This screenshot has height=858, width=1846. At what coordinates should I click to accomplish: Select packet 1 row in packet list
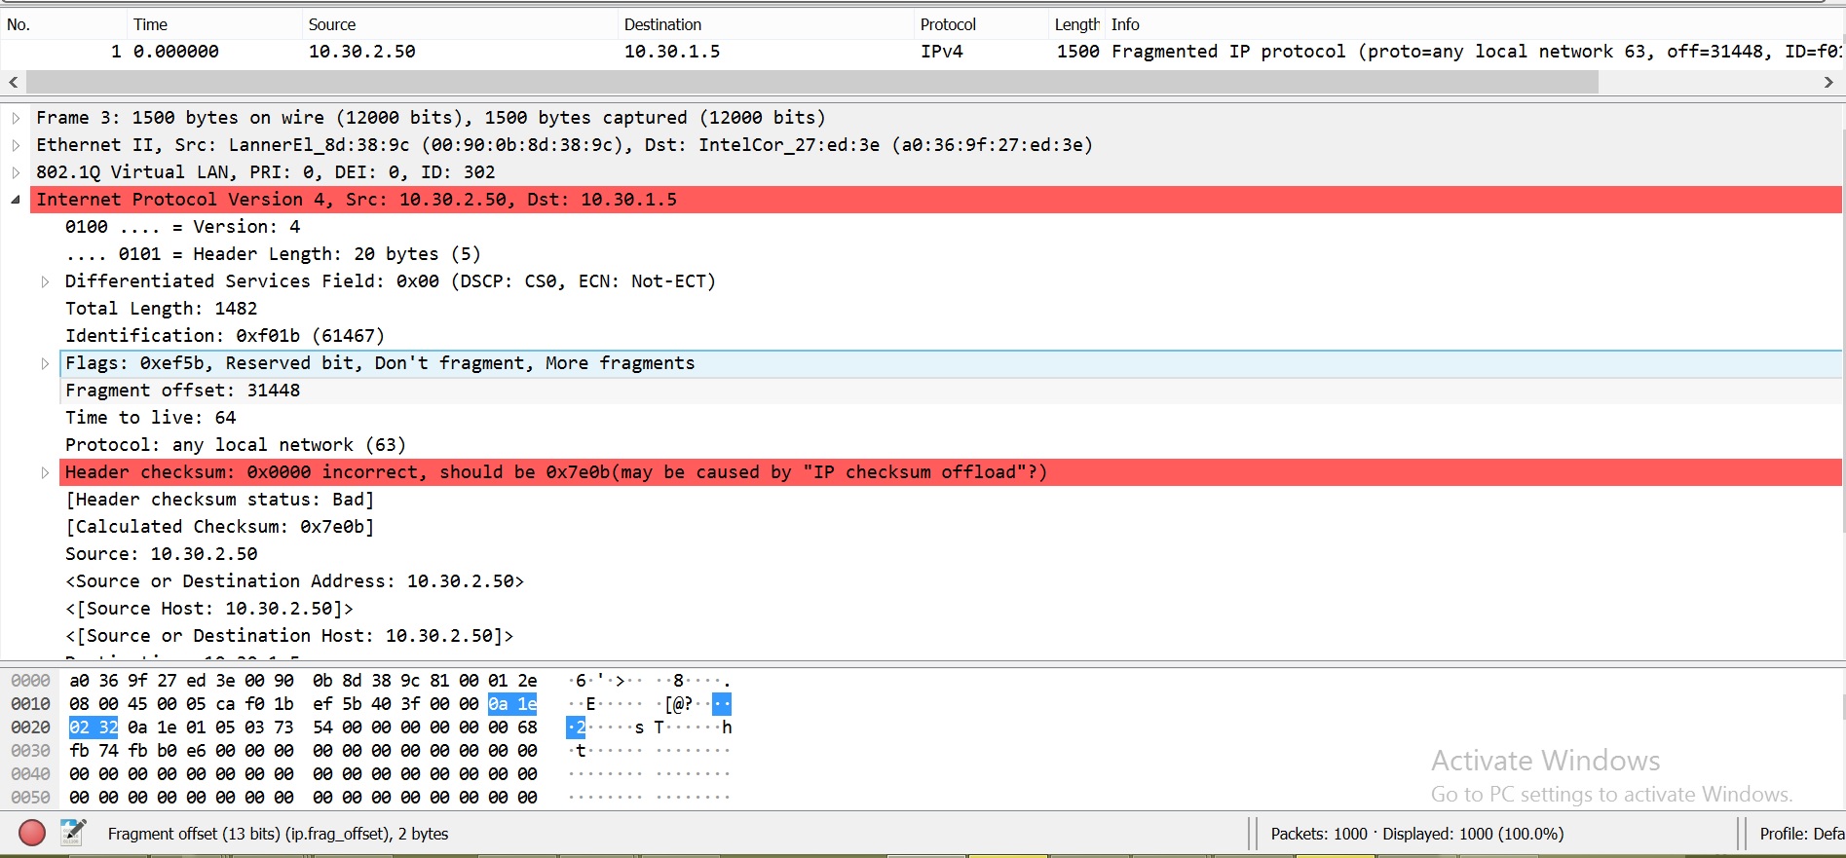tap(923, 52)
